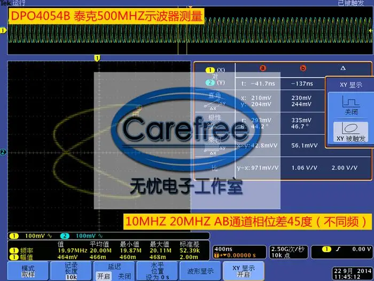Screen dimensions: 374x281
Task: Click the XY display (XY 显示 开启) button
Action: [x=244, y=271]
